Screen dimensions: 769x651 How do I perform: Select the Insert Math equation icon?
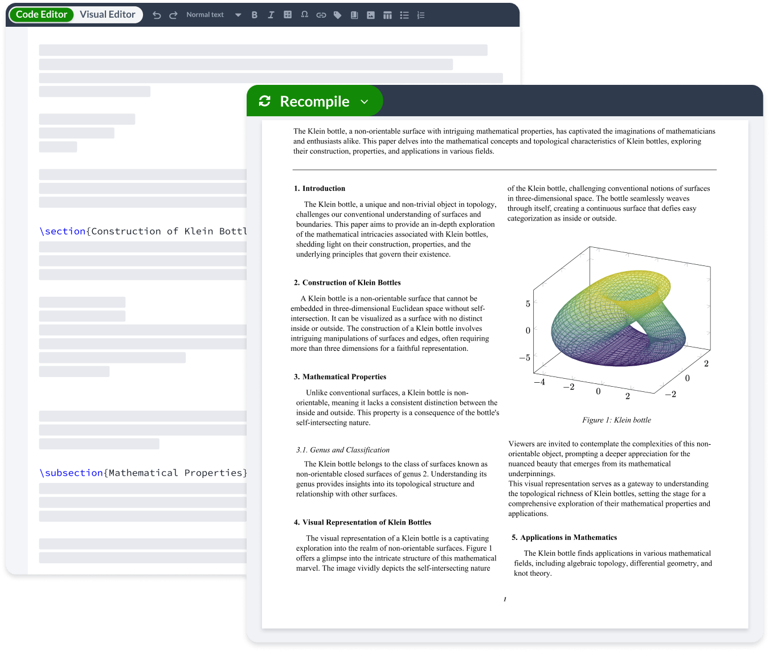click(288, 15)
